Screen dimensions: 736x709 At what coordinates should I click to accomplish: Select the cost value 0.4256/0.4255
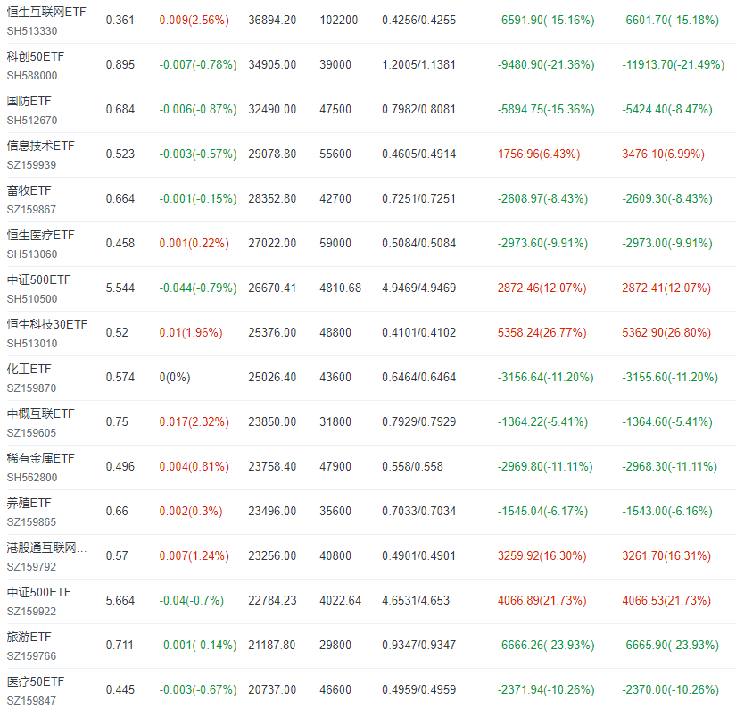(418, 21)
